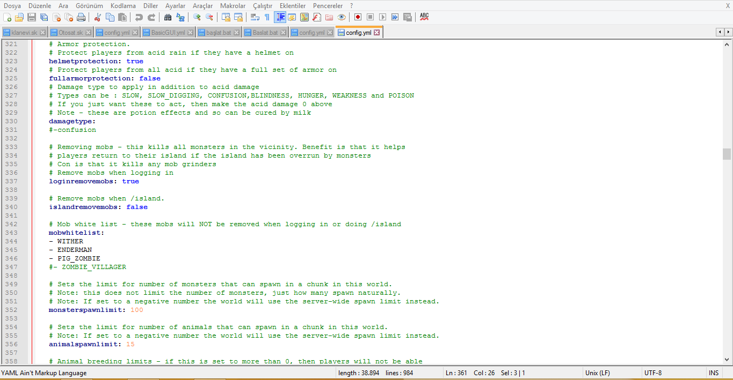The height and width of the screenshot is (380, 733).
Task: Zoom out using the magnifier minus icon
Action: 209,17
